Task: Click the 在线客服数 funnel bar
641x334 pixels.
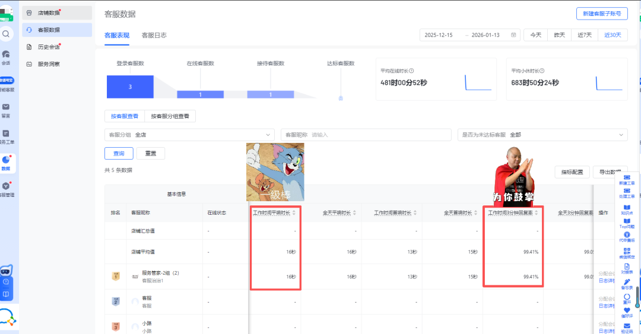Action: point(201,94)
